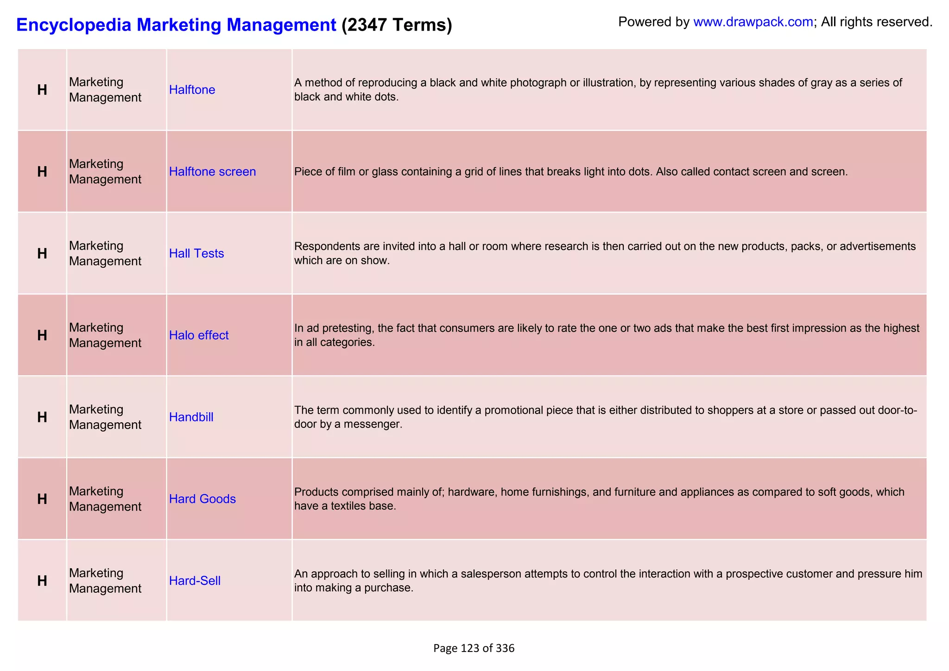
Task: Open the www.drawpack.com link
Action: pos(753,22)
